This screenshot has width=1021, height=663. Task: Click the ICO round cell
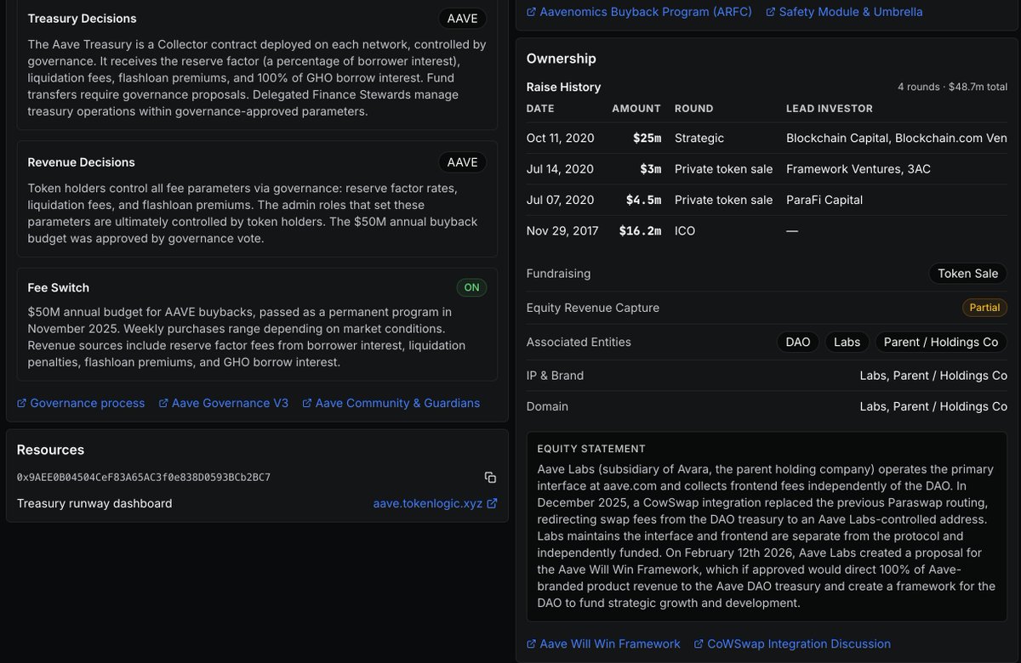click(685, 230)
